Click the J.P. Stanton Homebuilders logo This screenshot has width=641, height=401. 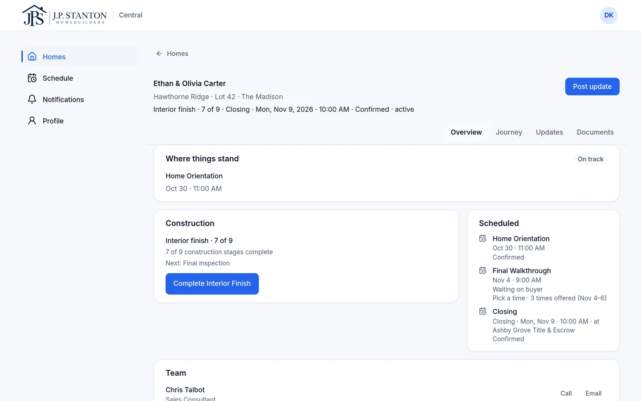(x=64, y=16)
